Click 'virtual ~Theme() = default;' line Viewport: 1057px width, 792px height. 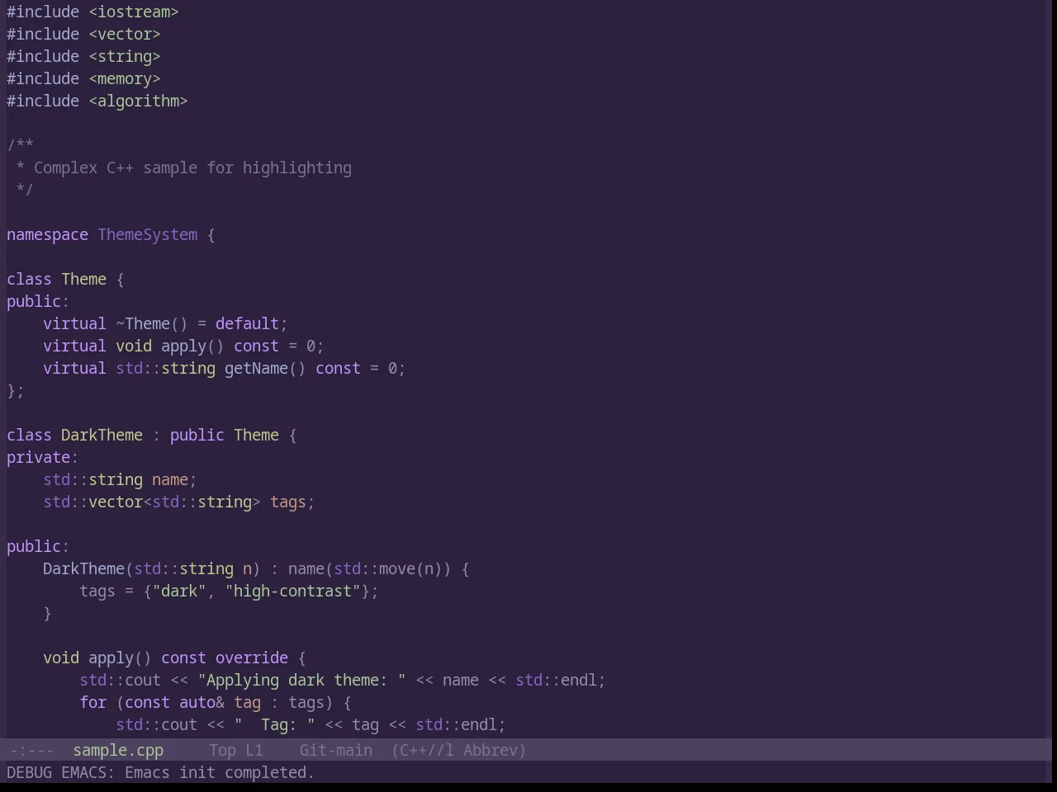[x=165, y=323]
